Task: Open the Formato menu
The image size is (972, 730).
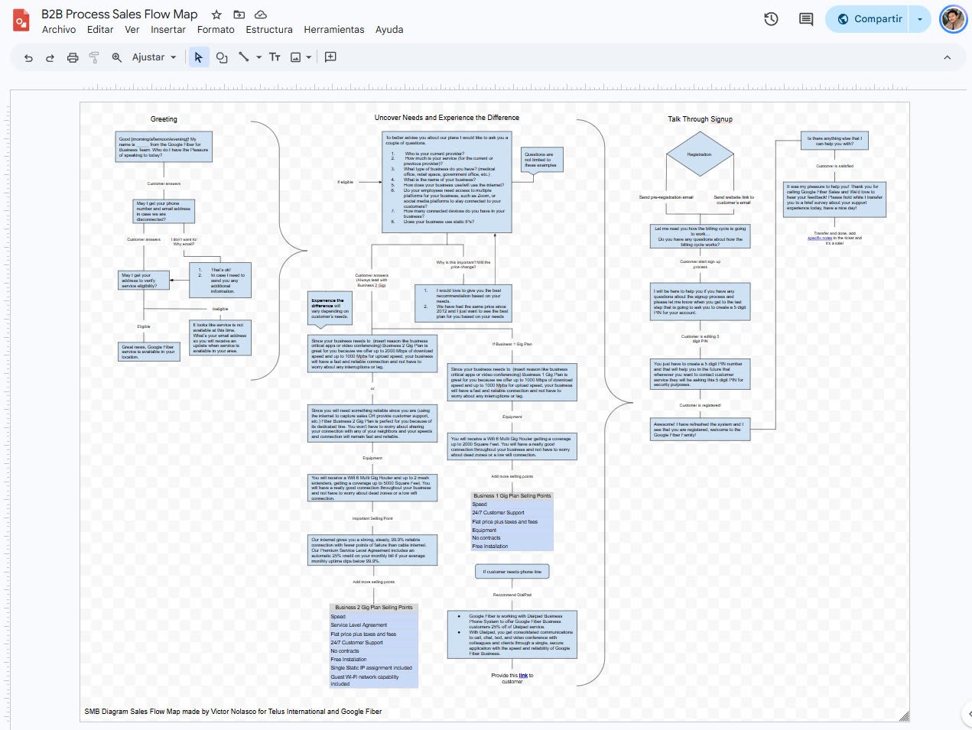Action: coord(216,30)
